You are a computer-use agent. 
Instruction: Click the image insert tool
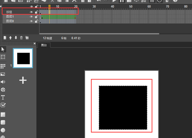click(x=3, y=74)
